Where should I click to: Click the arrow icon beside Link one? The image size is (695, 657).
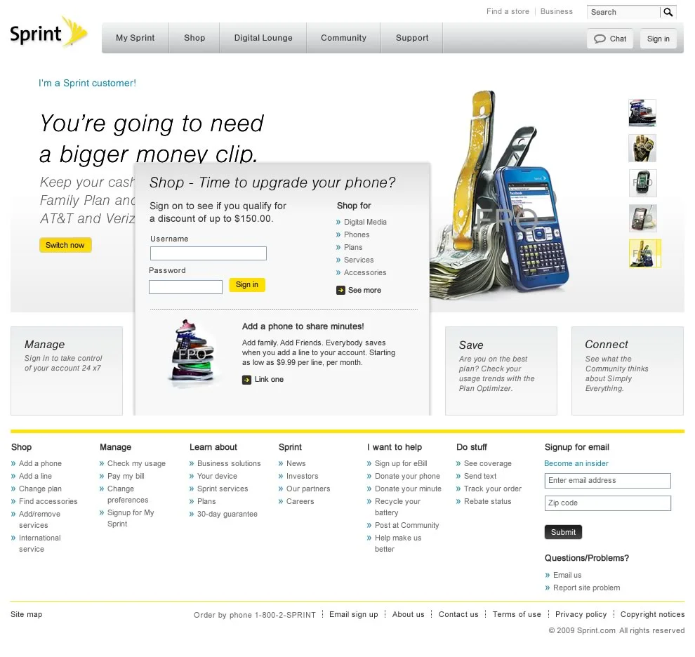coord(246,379)
